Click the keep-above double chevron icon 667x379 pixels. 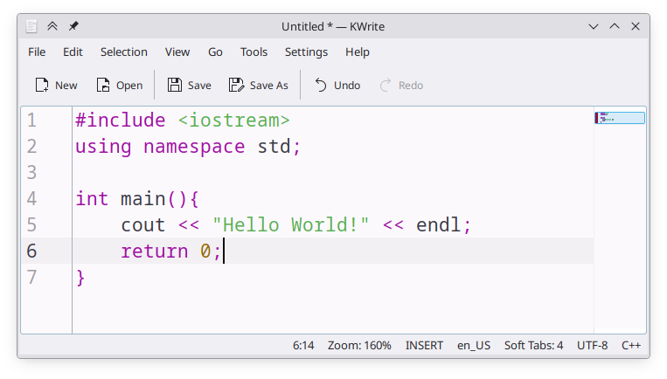(x=52, y=26)
